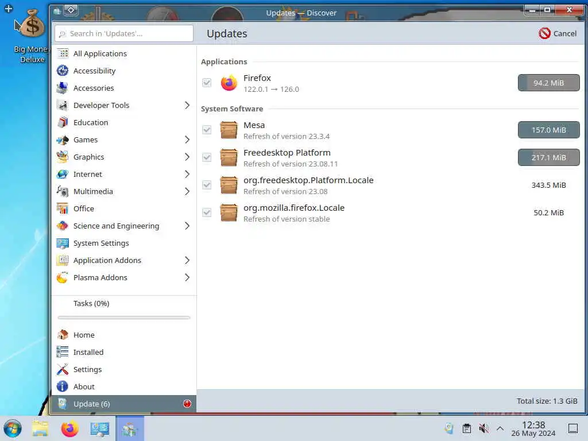Image resolution: width=588 pixels, height=441 pixels.
Task: Click the keep-above diamond titlebar icon
Action: click(x=71, y=10)
